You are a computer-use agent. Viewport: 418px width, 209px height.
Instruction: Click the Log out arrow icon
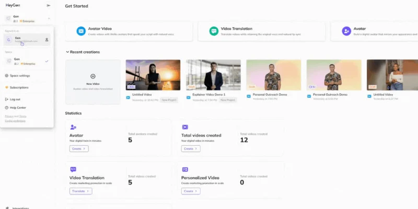(7, 99)
